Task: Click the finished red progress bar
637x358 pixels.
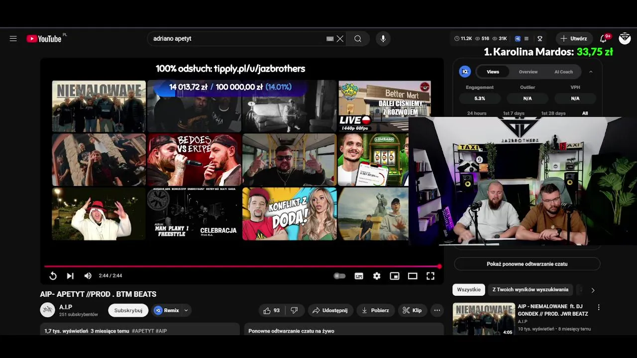Action: coord(242,267)
